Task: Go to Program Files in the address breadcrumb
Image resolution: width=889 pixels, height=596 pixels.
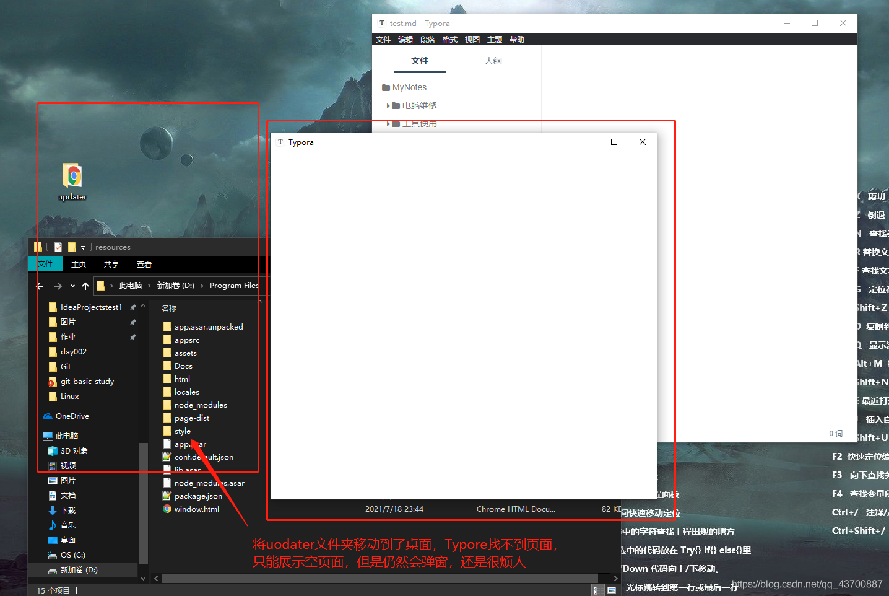Action: click(x=233, y=286)
